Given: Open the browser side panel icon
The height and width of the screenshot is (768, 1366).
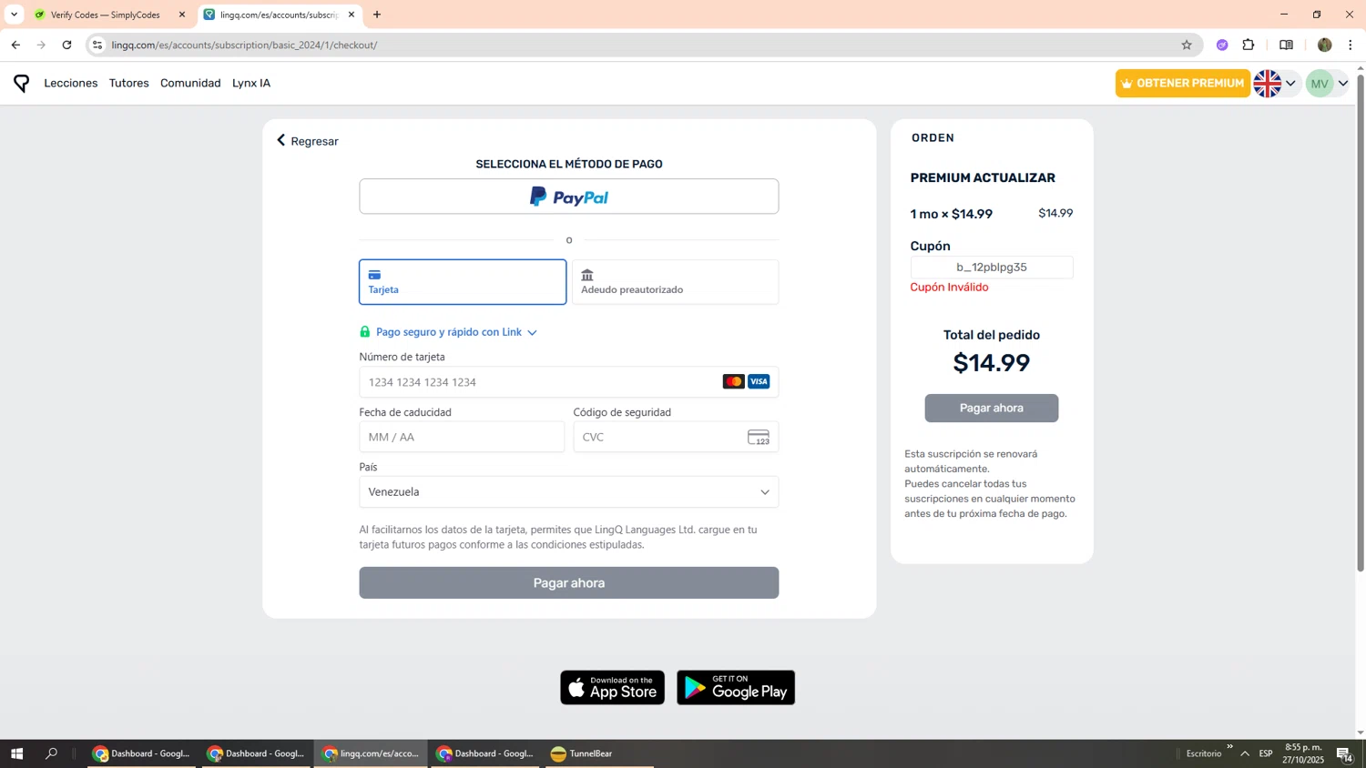Looking at the screenshot, I should pos(1286,45).
